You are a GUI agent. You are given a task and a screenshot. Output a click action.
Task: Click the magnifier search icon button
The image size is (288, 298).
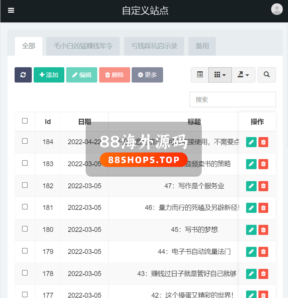click(x=267, y=75)
